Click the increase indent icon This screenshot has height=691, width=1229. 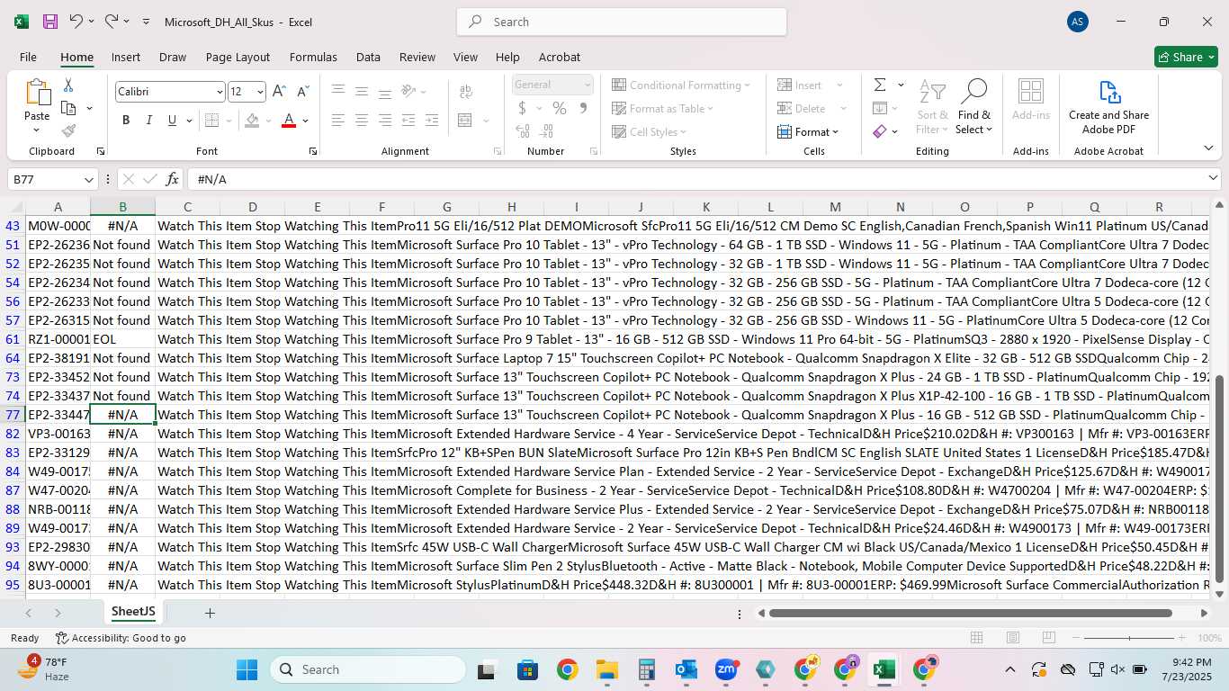click(x=431, y=121)
